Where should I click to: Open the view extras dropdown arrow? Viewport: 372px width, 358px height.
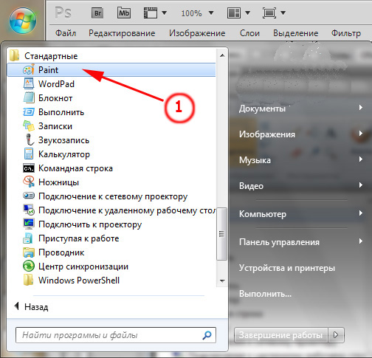(164, 13)
